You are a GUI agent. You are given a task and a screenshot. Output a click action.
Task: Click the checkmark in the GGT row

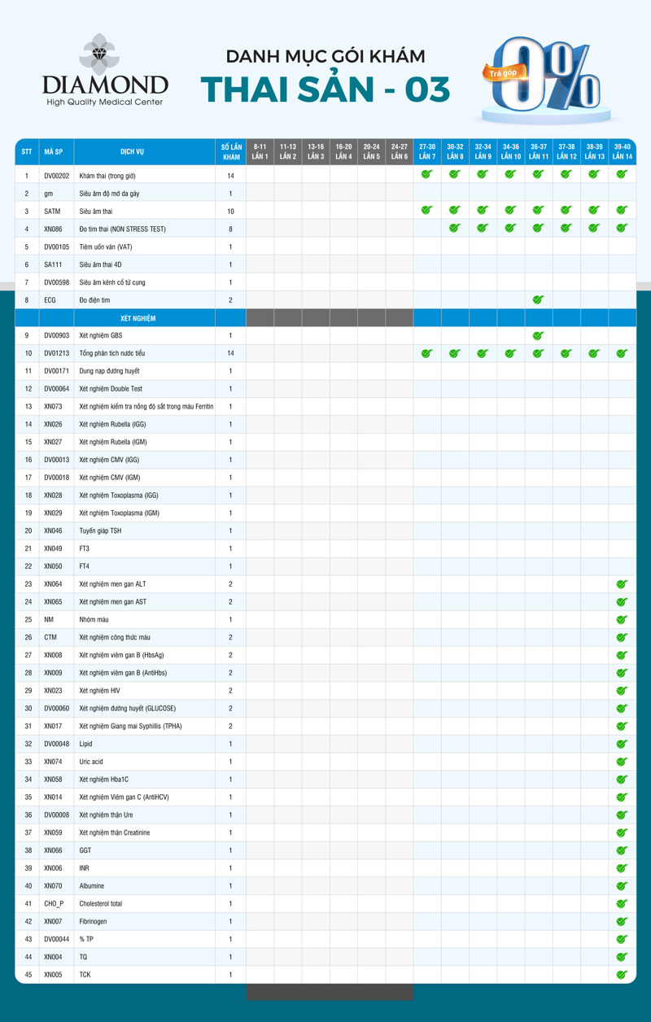[x=622, y=850]
